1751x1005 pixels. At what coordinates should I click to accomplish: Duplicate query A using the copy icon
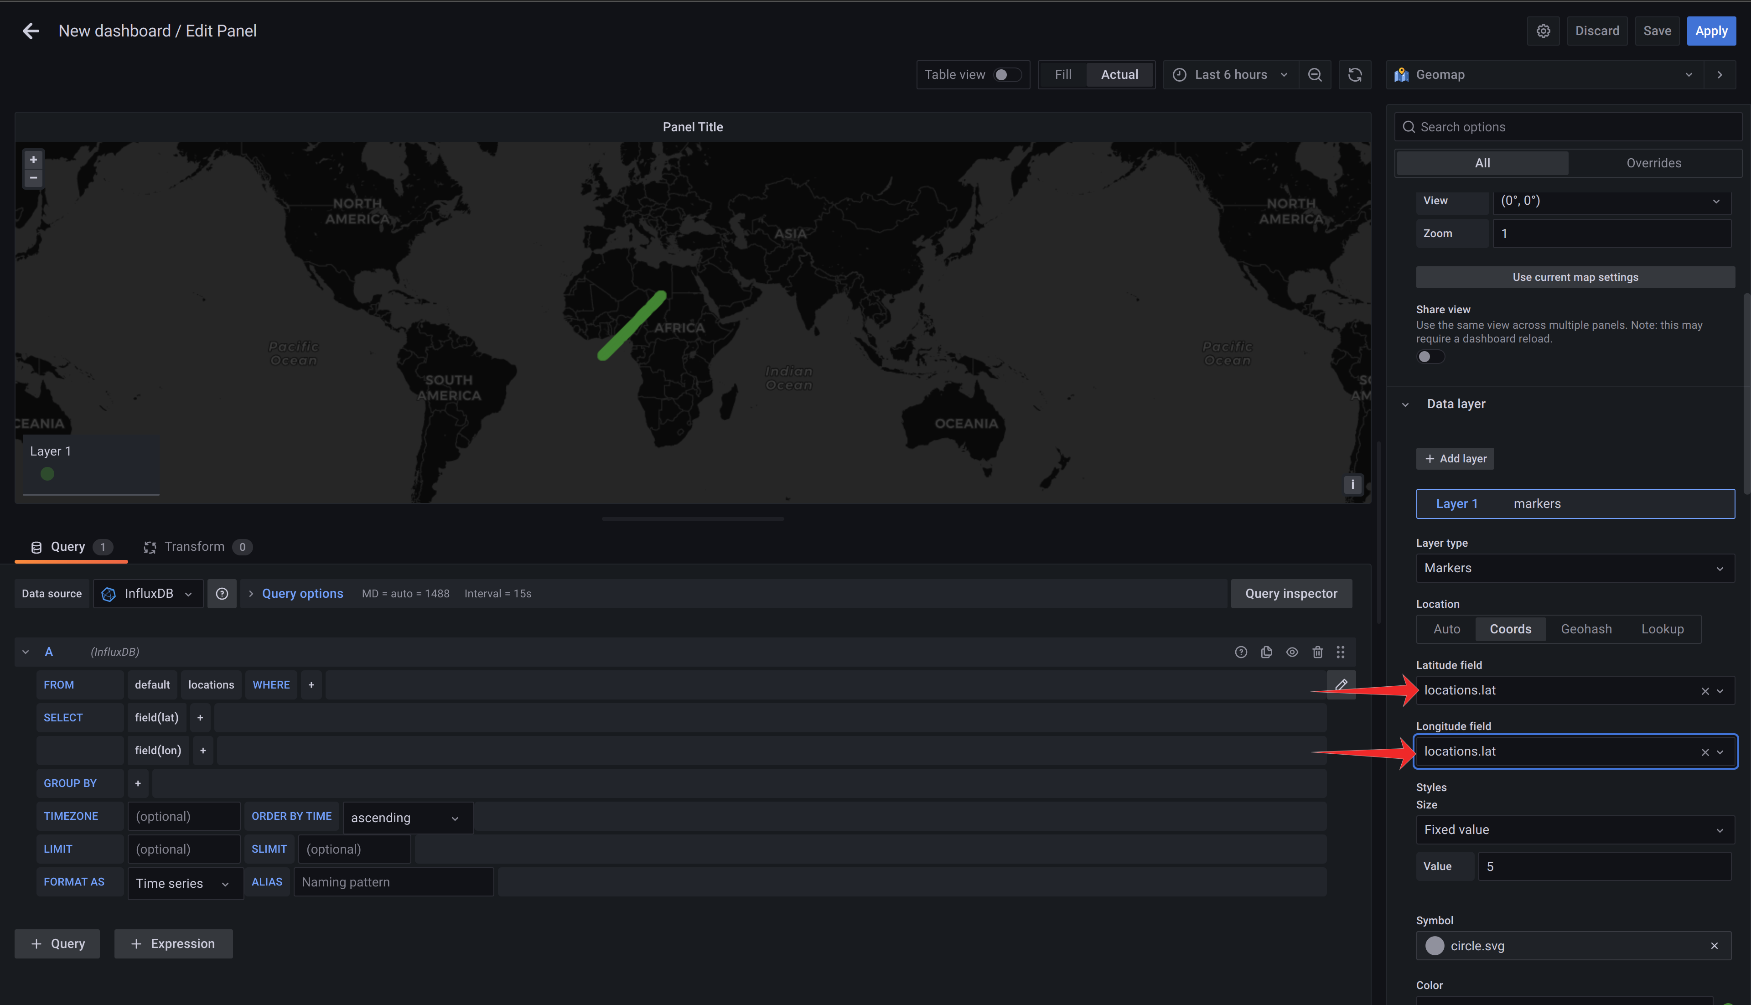1266,652
